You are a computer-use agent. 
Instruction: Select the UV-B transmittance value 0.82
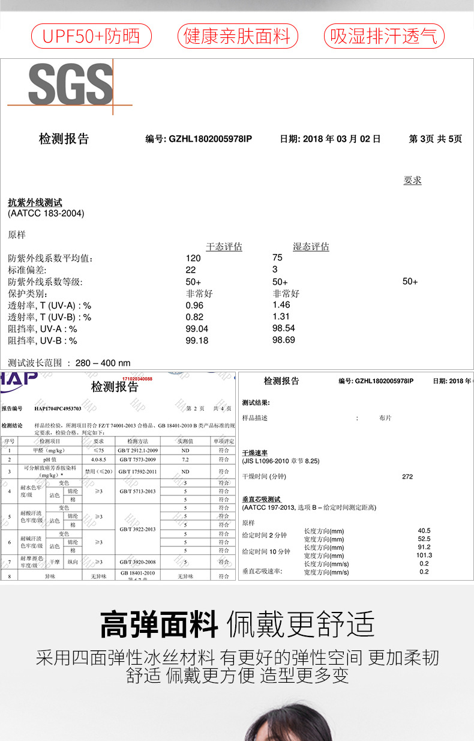coord(194,316)
